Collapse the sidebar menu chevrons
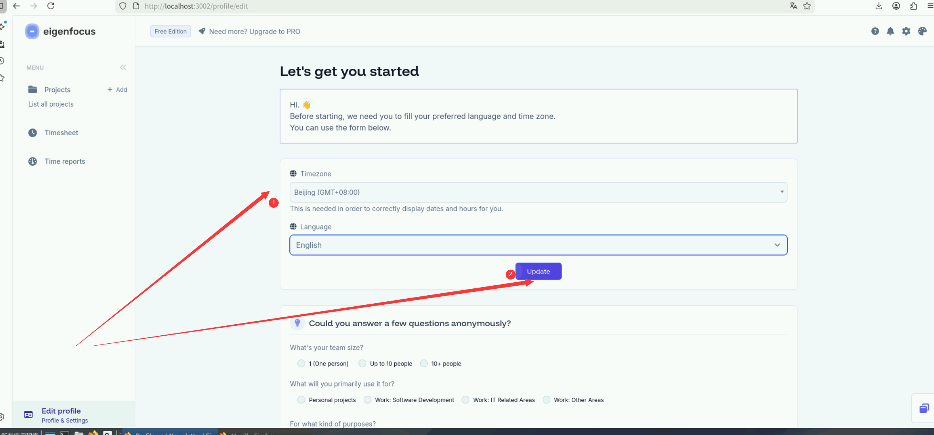Image resolution: width=934 pixels, height=435 pixels. 123,68
